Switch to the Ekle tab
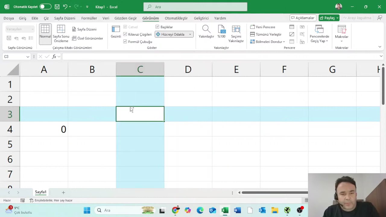Image resolution: width=386 pixels, height=217 pixels. pos(35,18)
